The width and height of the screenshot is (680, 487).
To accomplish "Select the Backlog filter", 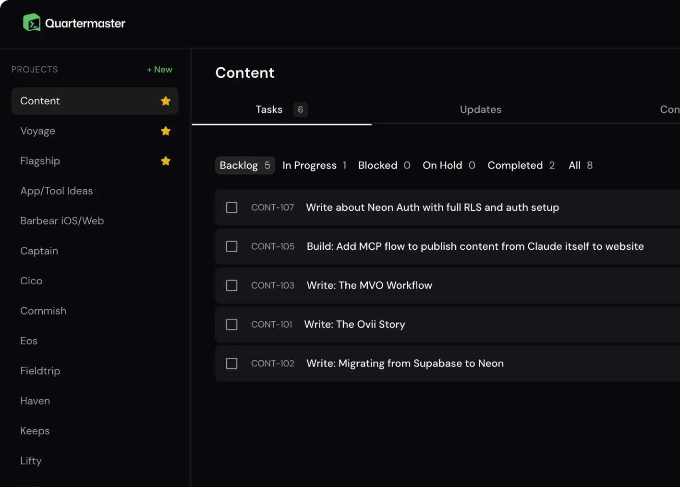I will point(244,165).
